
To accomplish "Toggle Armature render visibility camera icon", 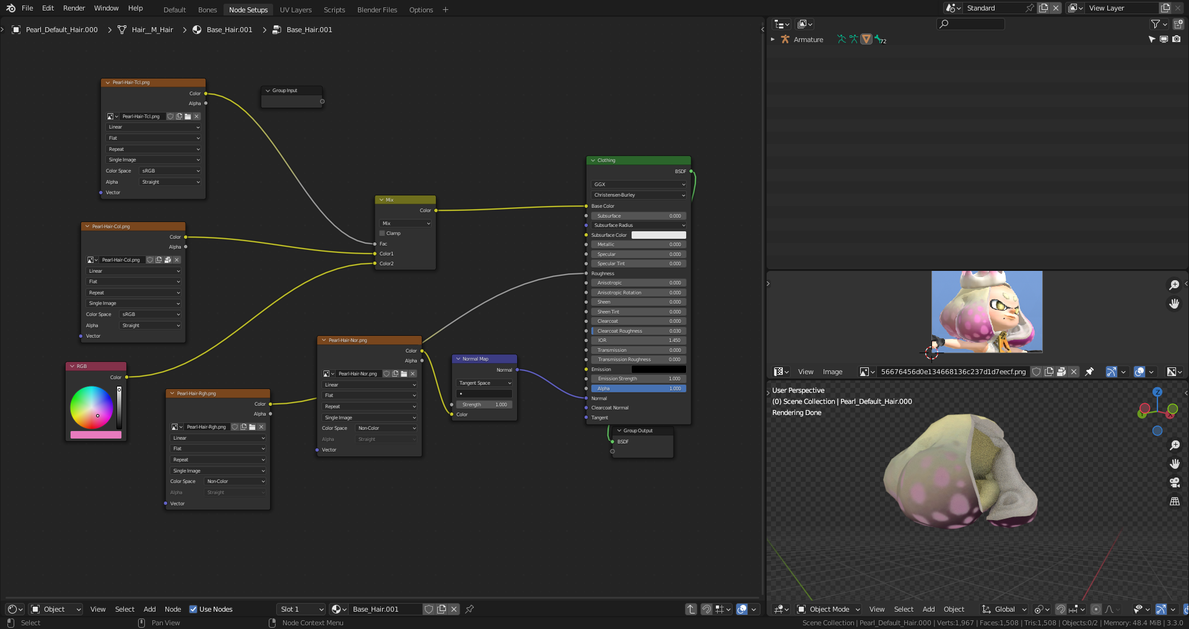I will (x=1177, y=40).
